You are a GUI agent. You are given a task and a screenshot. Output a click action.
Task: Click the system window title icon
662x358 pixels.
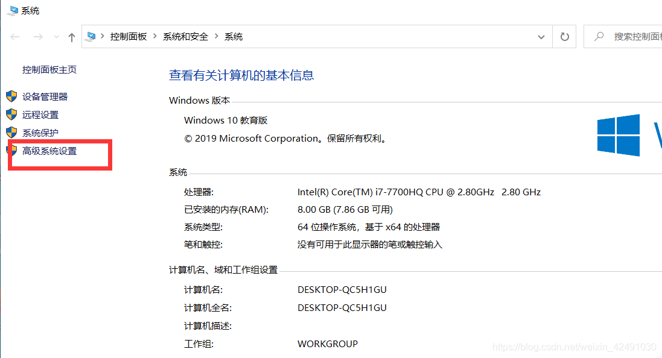[13, 10]
